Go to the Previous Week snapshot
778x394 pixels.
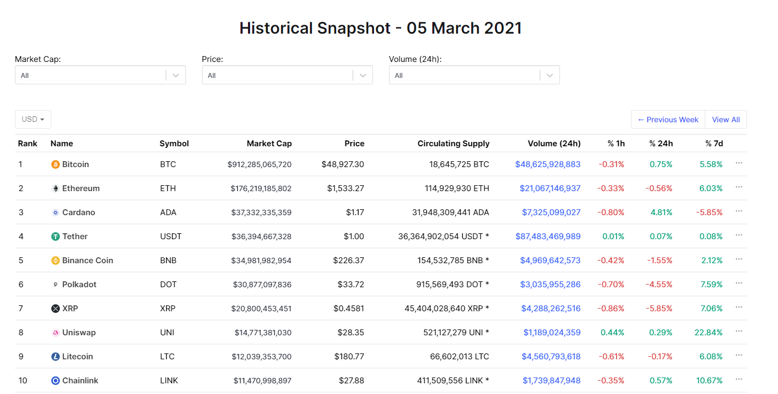click(x=668, y=120)
